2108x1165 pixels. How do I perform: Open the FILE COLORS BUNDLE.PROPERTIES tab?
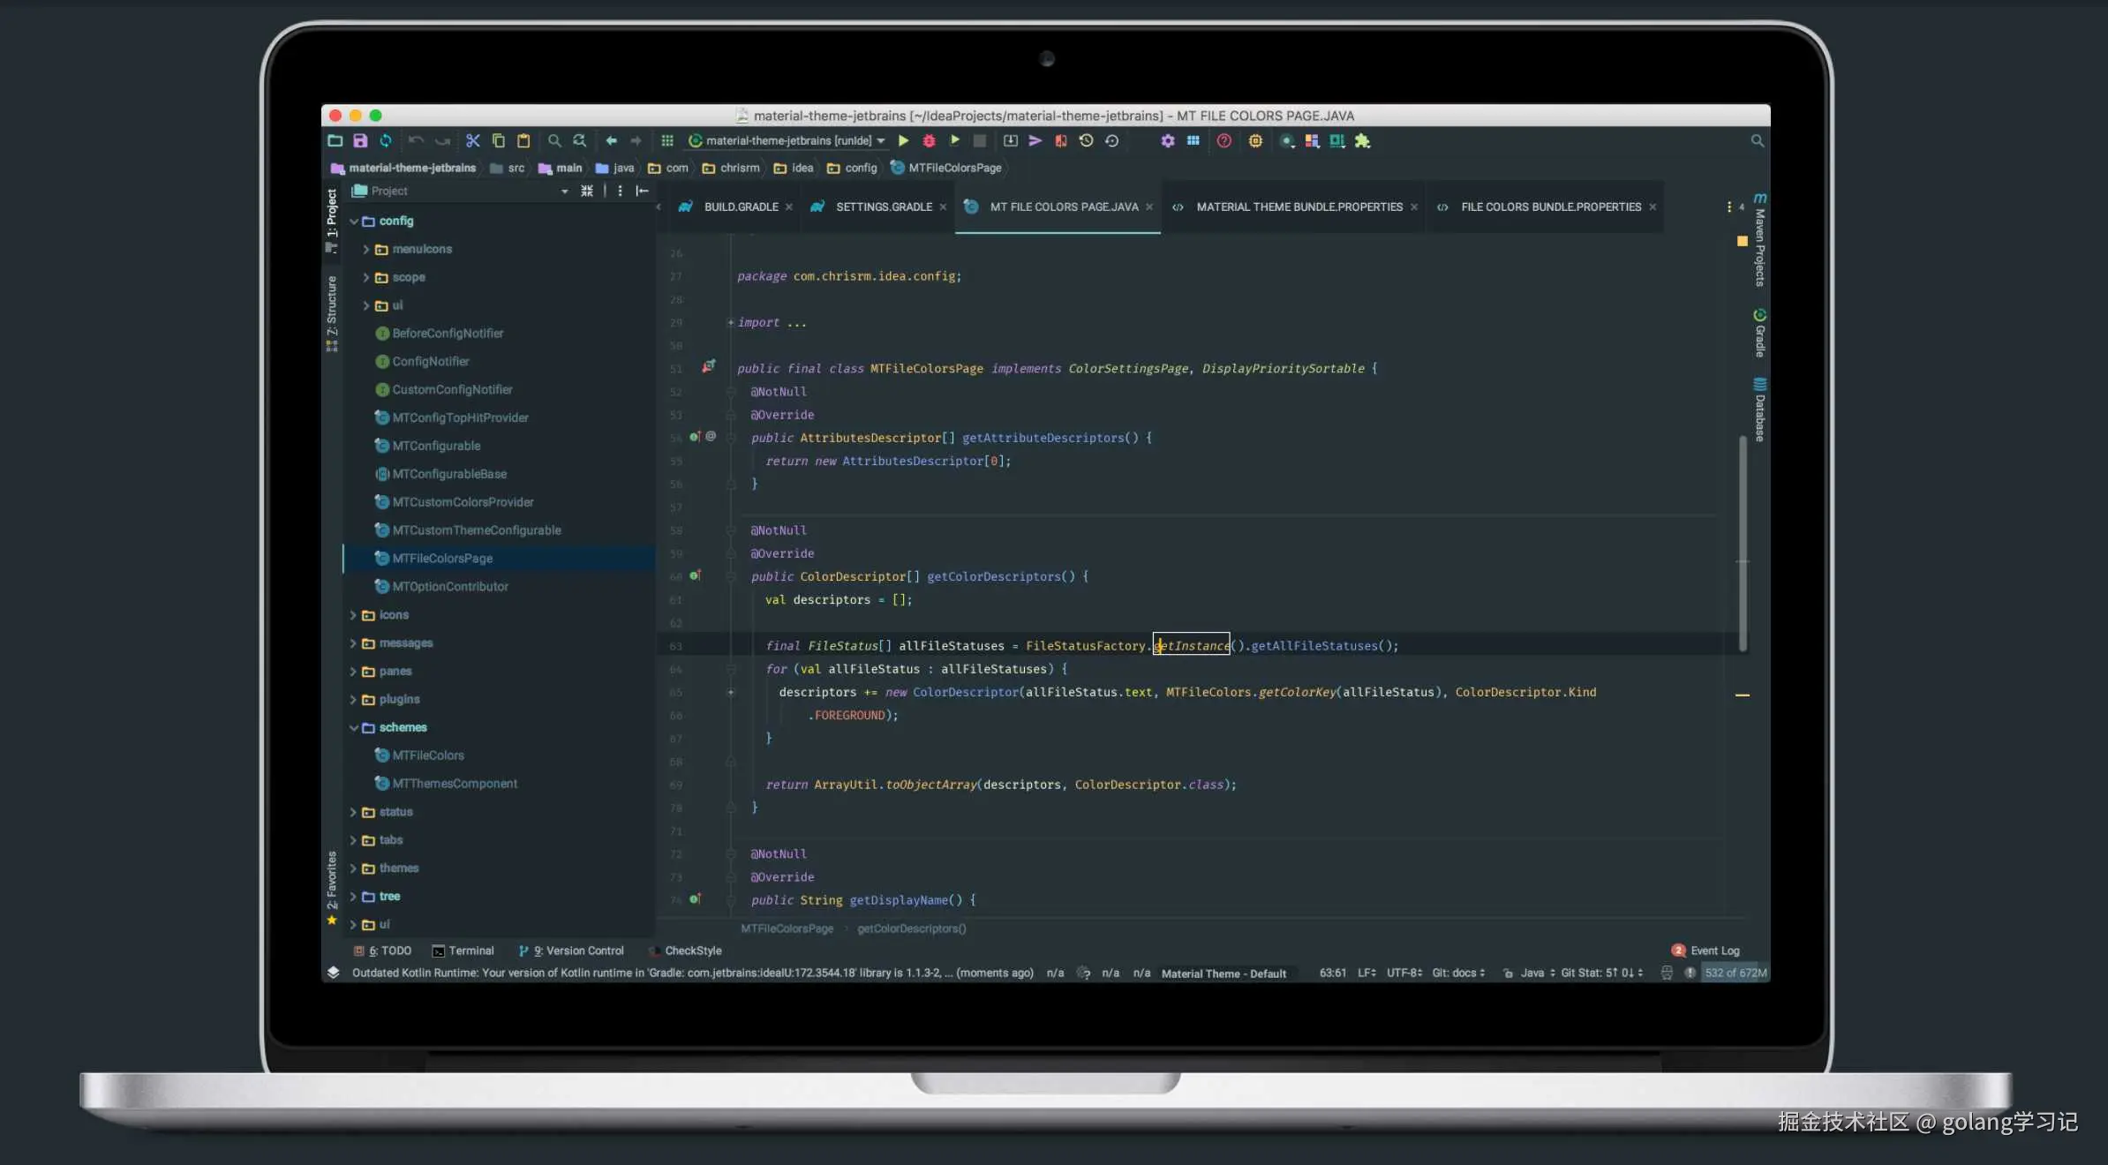[x=1550, y=207]
